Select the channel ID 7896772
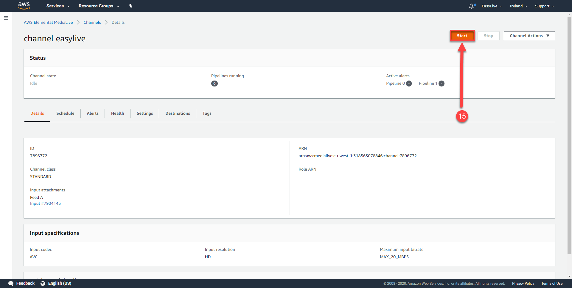572x288 pixels. [38, 156]
